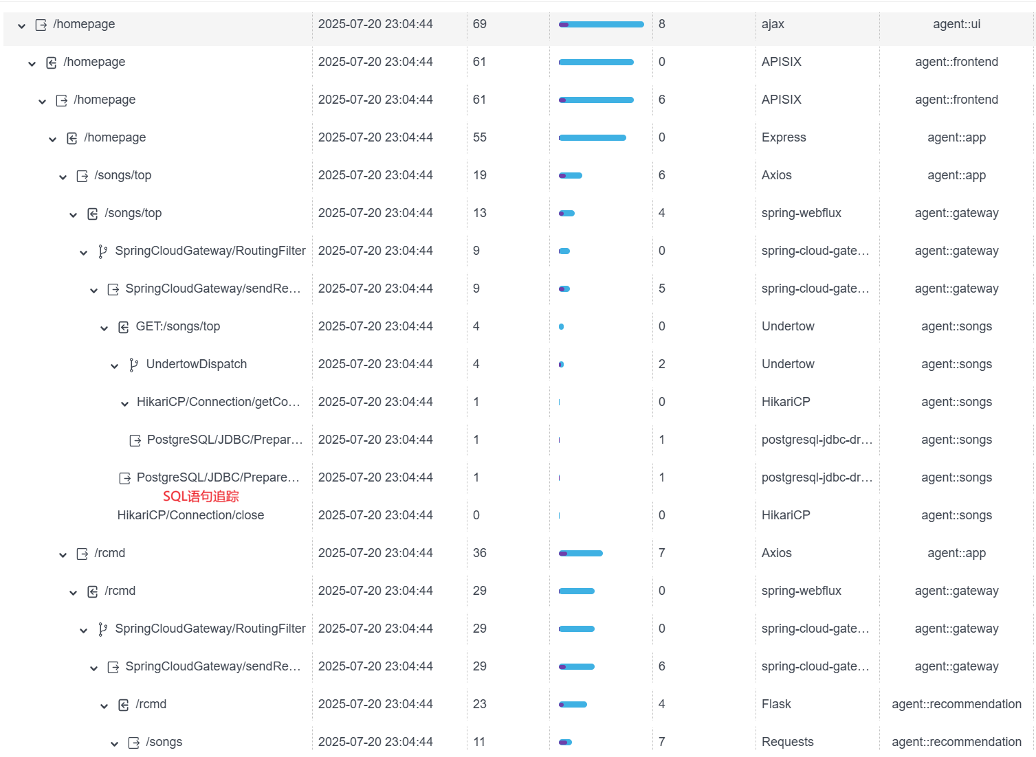Click the entry icon on the spring-webflux /rcmd row
The image size is (1036, 757).
click(x=93, y=591)
